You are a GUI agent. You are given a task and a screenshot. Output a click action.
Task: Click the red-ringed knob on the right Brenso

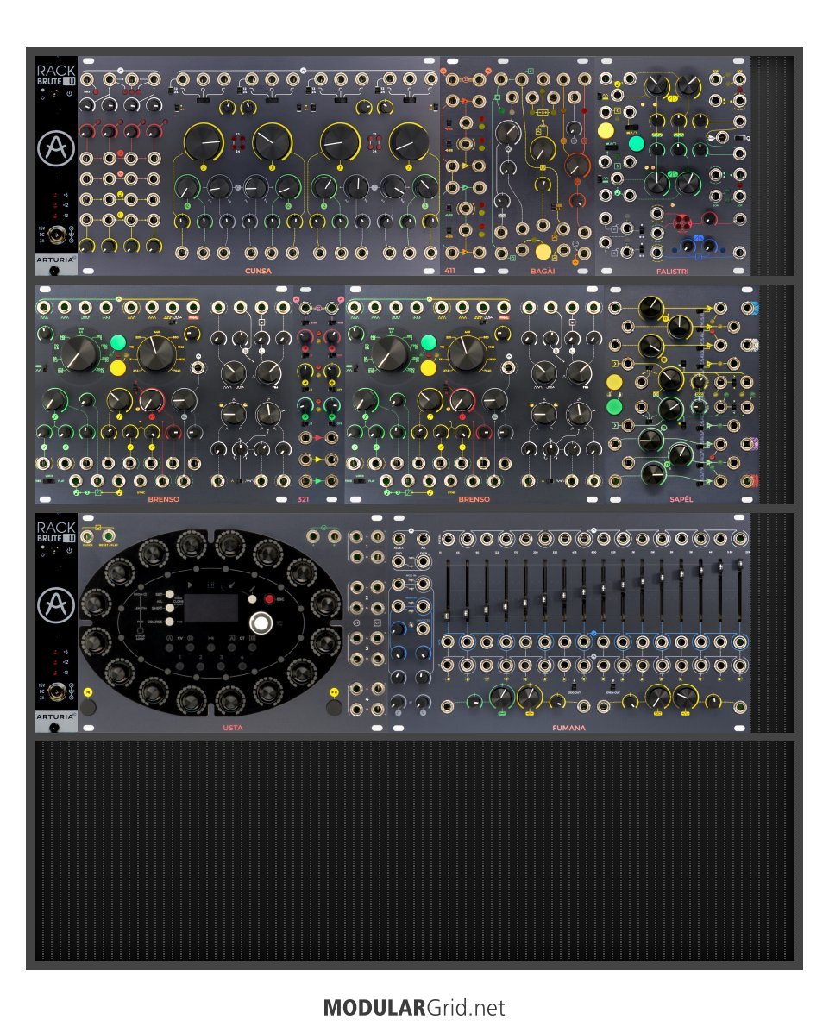coord(462,399)
